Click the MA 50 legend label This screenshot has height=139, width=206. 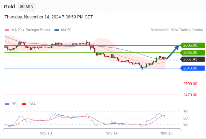point(66,30)
